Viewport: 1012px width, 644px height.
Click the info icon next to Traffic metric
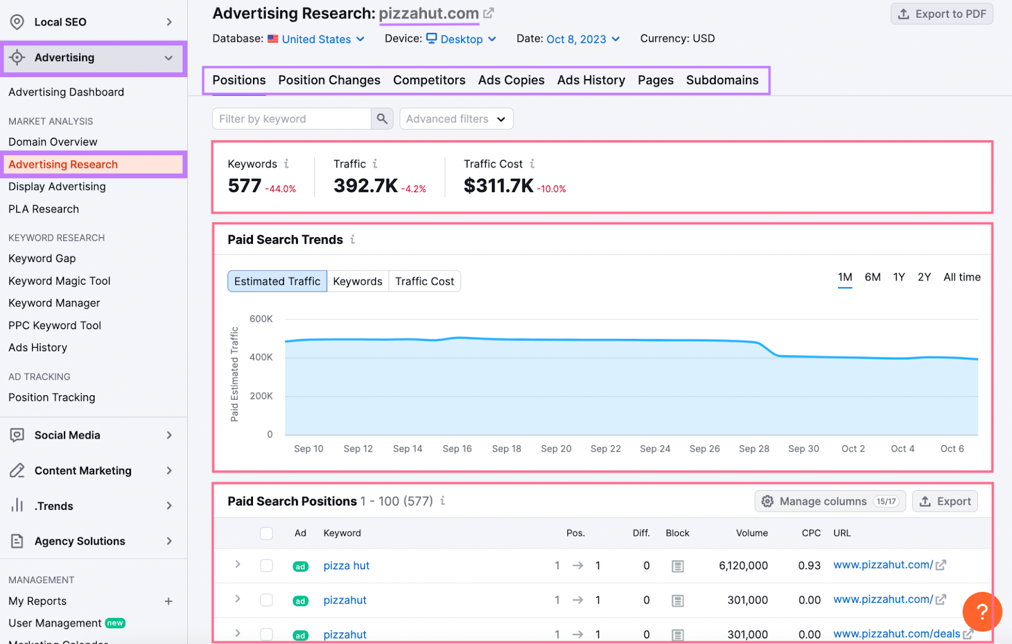[375, 164]
